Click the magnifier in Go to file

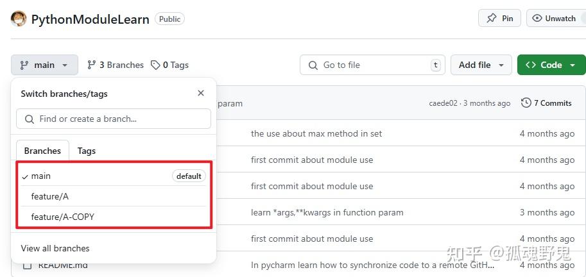pyautogui.click(x=313, y=65)
